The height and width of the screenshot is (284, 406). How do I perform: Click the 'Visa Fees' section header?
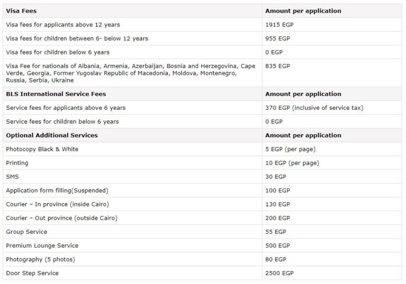[21, 11]
